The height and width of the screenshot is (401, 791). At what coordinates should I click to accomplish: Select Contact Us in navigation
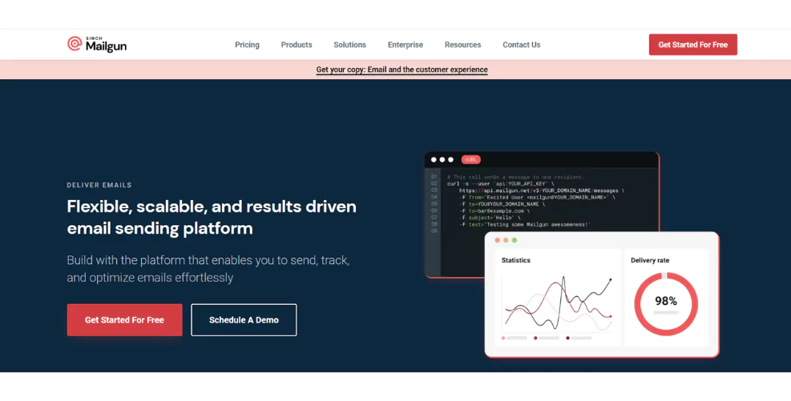(521, 45)
